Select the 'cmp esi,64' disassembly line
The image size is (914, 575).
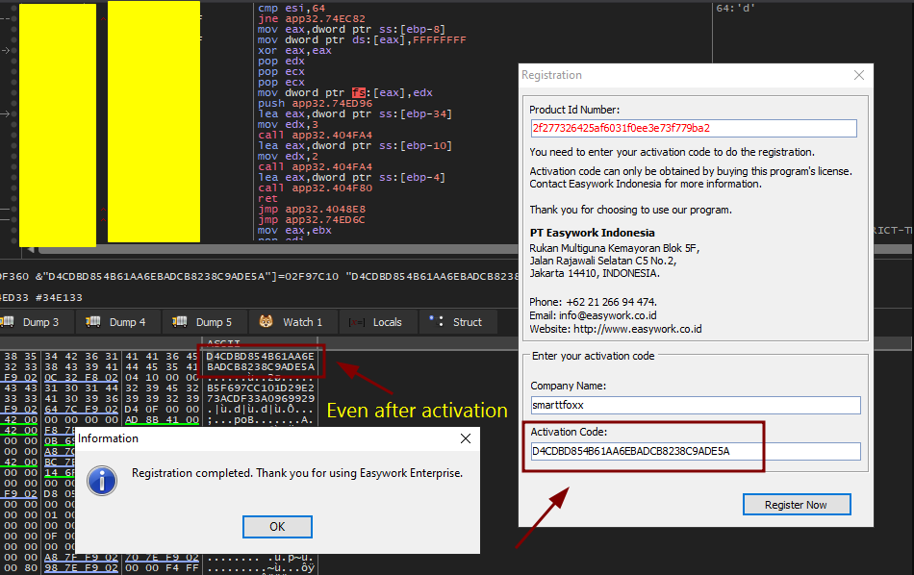tap(292, 8)
